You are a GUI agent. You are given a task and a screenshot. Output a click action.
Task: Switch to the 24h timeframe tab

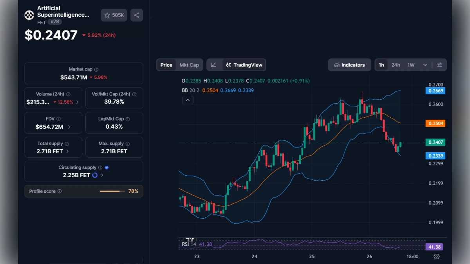click(x=396, y=65)
